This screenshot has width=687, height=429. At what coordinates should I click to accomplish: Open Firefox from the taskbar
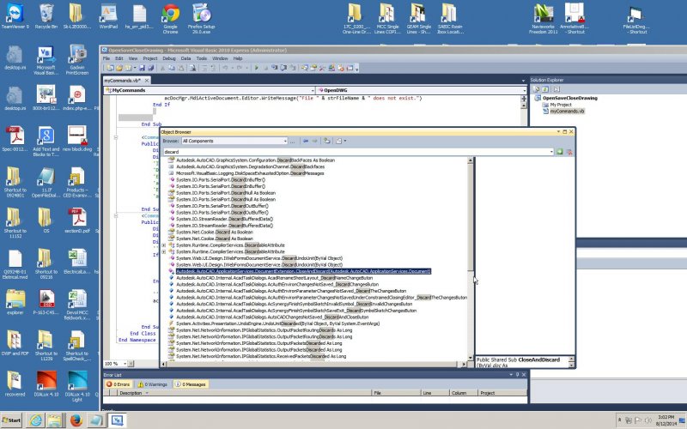coord(74,420)
